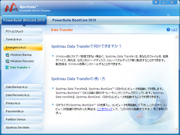Switch to PowerSuite BootCare 2010 tab
Screen dimensions: 180x135
click(74, 20)
